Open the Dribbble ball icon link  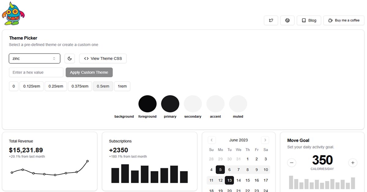point(287,20)
